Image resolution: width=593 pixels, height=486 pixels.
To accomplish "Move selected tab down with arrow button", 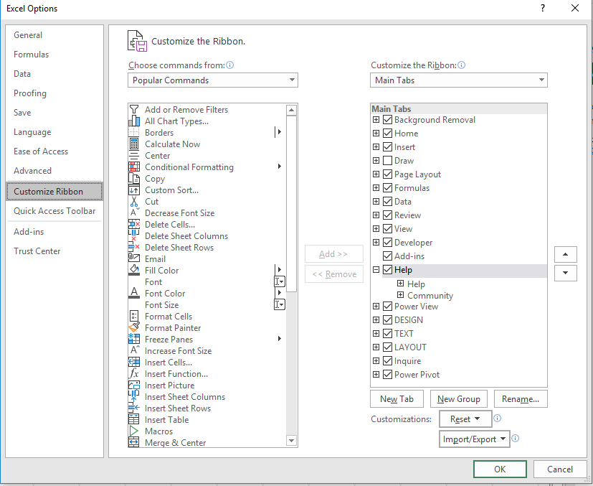I will pyautogui.click(x=565, y=273).
